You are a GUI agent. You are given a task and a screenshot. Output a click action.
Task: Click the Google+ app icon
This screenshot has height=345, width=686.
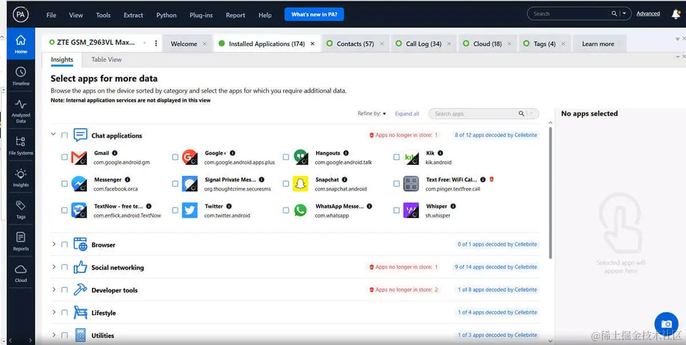(189, 157)
